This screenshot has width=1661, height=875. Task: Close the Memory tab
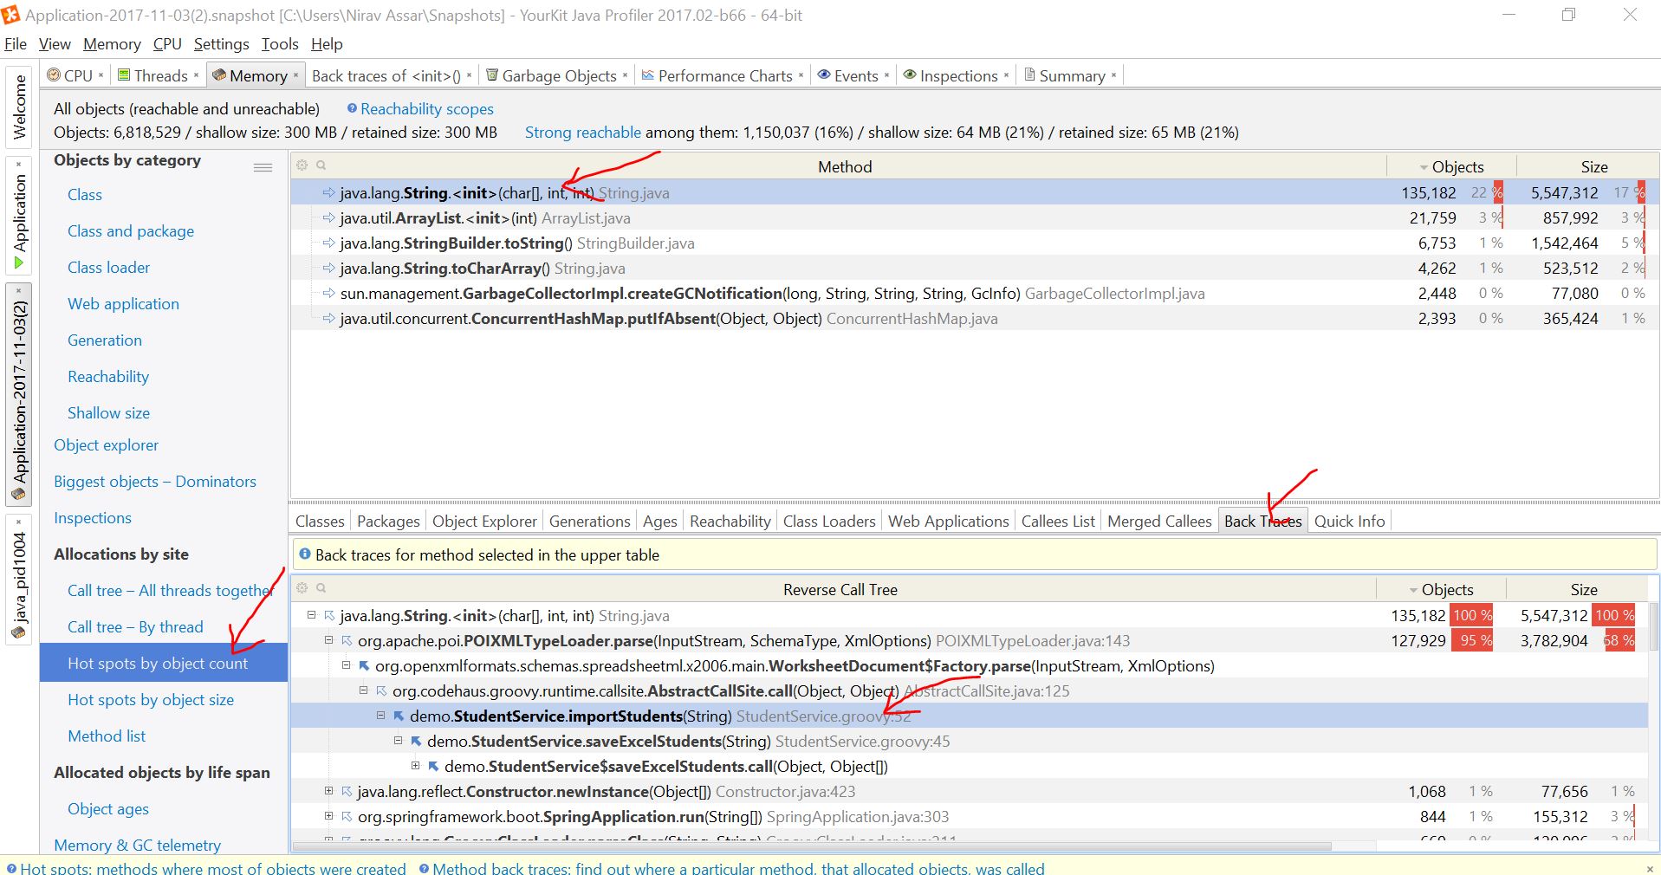[x=295, y=75]
